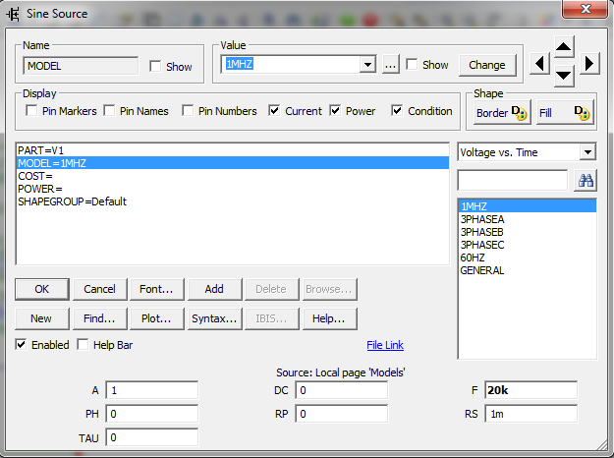Viewport: 614px width, 458px height.
Task: Click the Sine Source title bar icon
Action: 13,14
